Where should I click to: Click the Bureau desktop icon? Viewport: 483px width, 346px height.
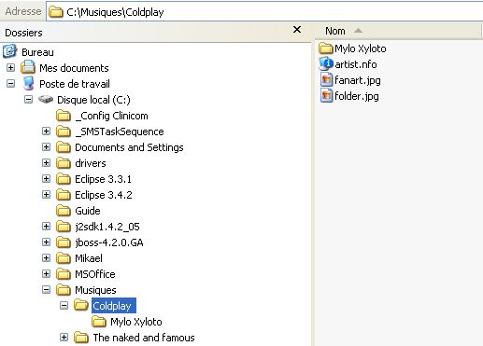pos(9,51)
